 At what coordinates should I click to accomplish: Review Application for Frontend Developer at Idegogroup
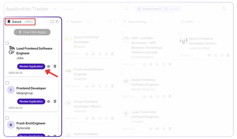click(31, 102)
